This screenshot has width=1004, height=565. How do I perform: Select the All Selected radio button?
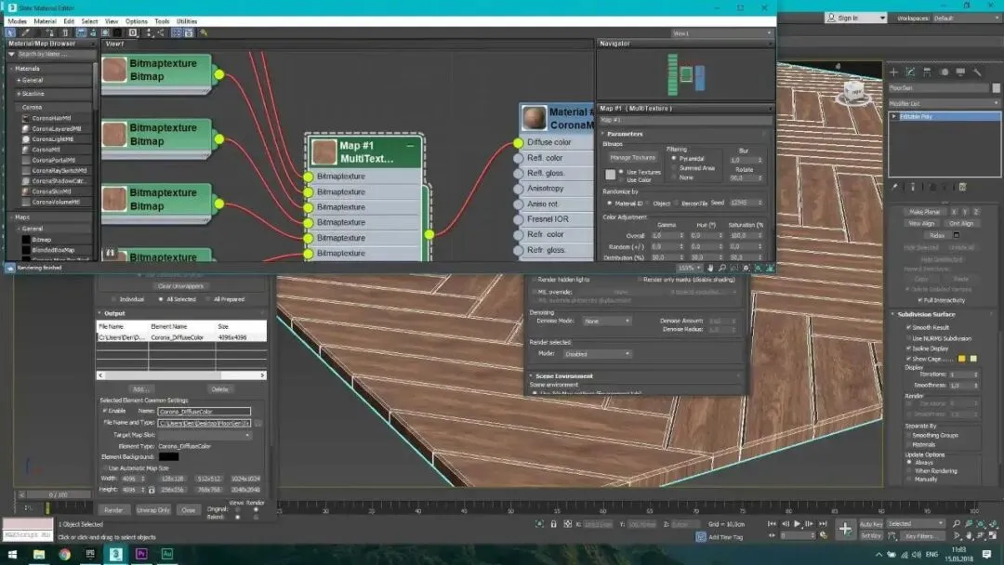161,299
